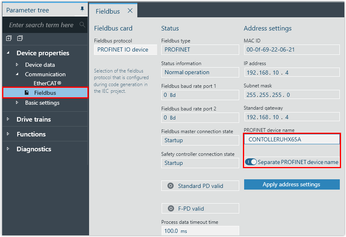
Task: Click the F-PD valid indicator
Action: (x=171, y=209)
